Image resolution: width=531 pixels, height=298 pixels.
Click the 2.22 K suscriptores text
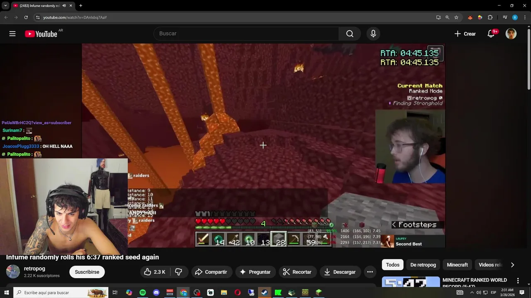[x=41, y=276]
